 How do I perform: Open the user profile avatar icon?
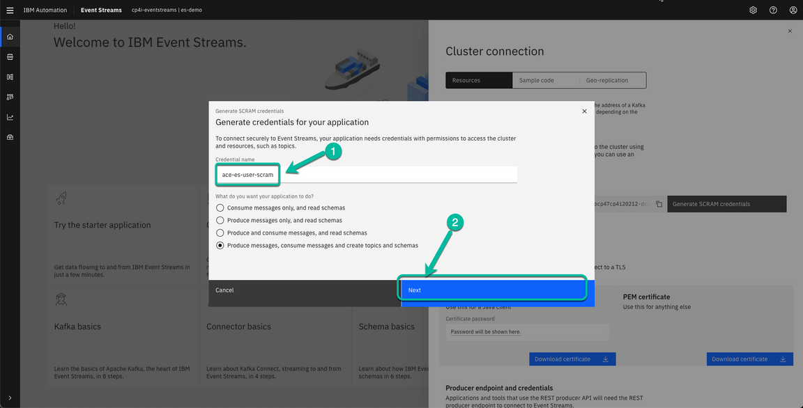[x=793, y=10]
